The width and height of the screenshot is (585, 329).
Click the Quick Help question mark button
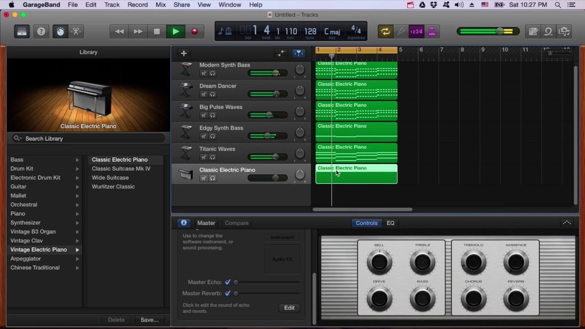point(41,32)
